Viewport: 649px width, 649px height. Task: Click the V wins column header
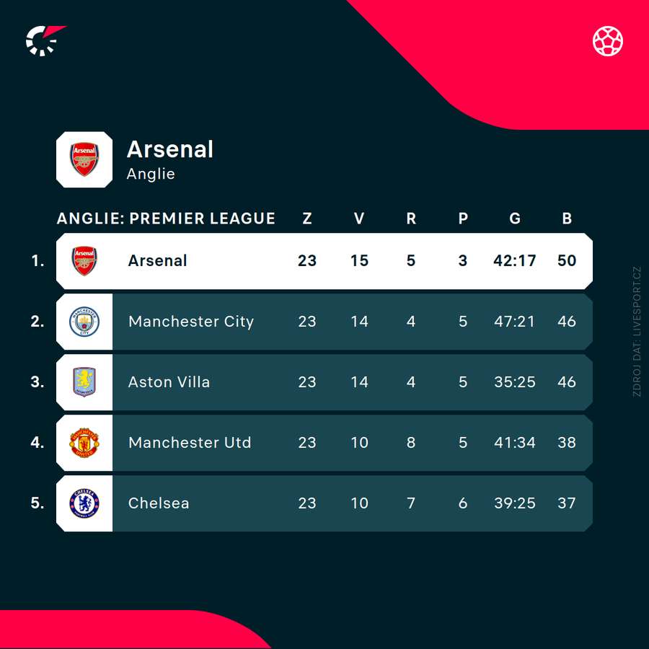pyautogui.click(x=359, y=218)
